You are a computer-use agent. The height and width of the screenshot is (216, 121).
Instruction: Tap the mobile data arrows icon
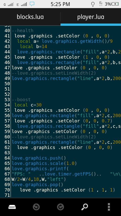pyautogui.click(x=101, y=4)
